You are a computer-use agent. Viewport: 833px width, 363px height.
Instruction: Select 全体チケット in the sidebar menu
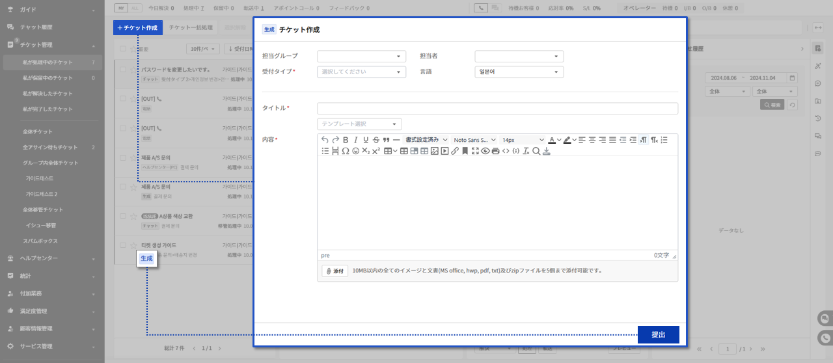click(38, 131)
